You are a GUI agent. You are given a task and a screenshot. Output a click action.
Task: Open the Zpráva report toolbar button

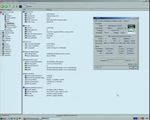(28, 7)
